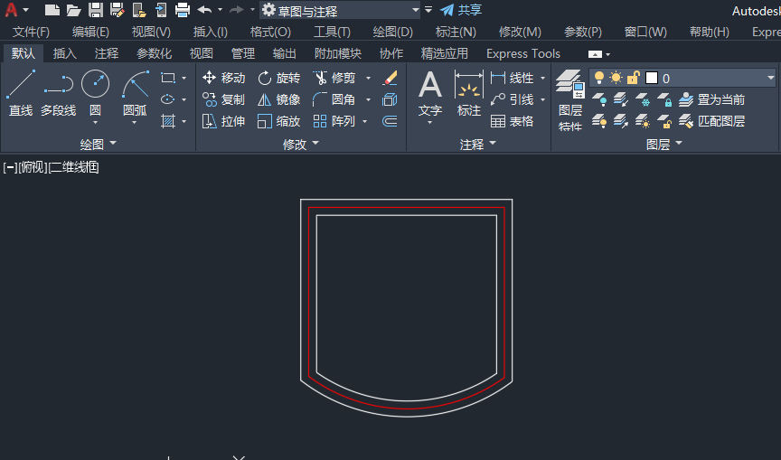Click the Explode tool icon
This screenshot has width=781, height=460.
[x=390, y=99]
